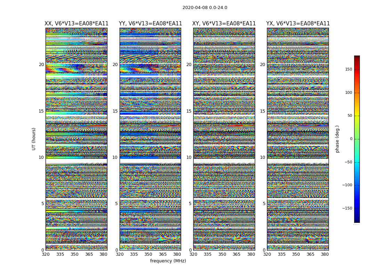Click the 15 hour tick beside XY panel
365x278 pixels.
click(x=189, y=111)
